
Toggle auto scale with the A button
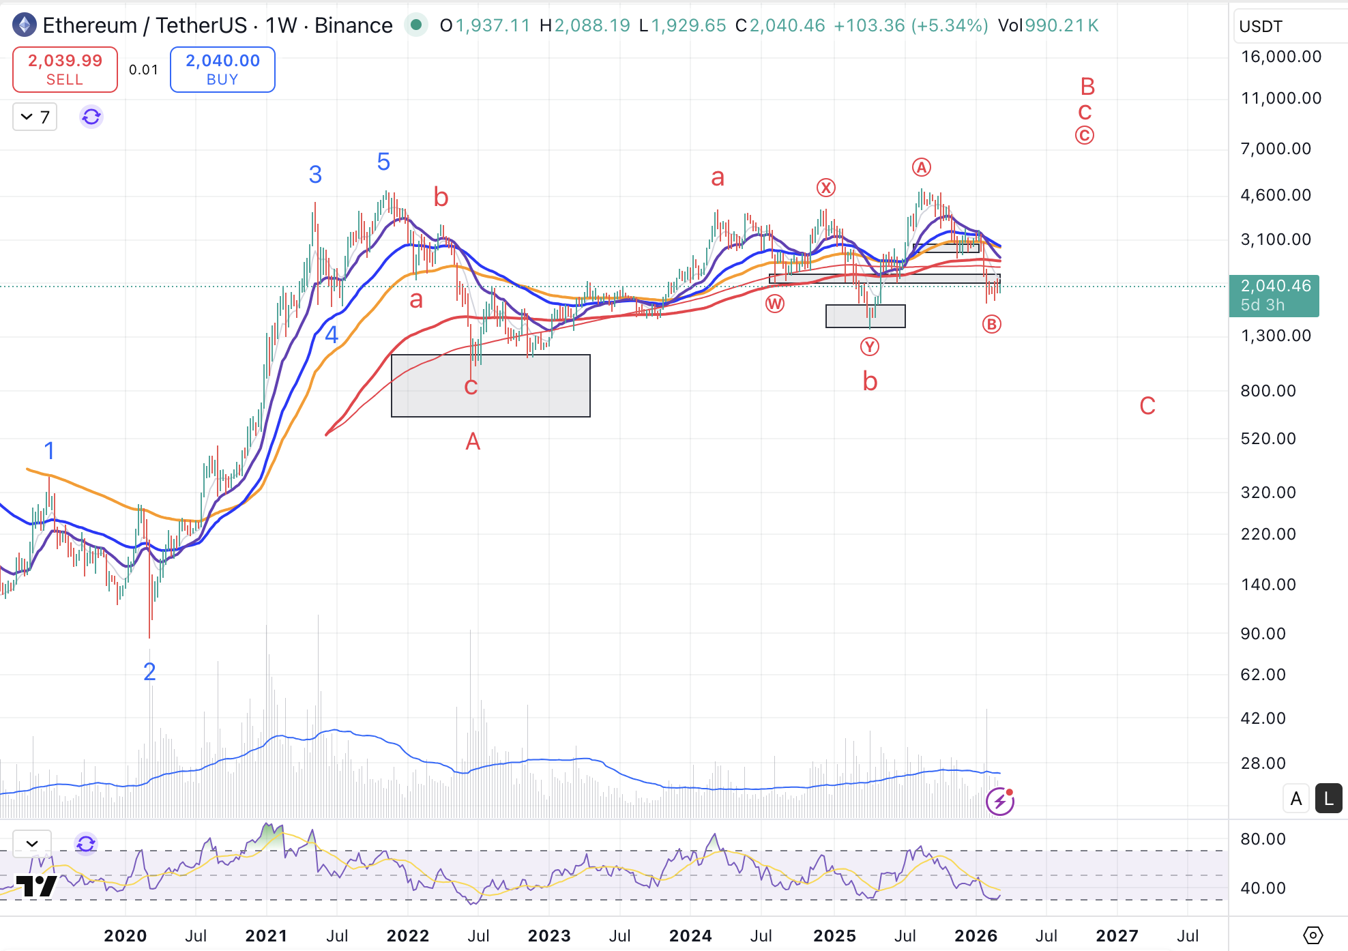[1296, 799]
